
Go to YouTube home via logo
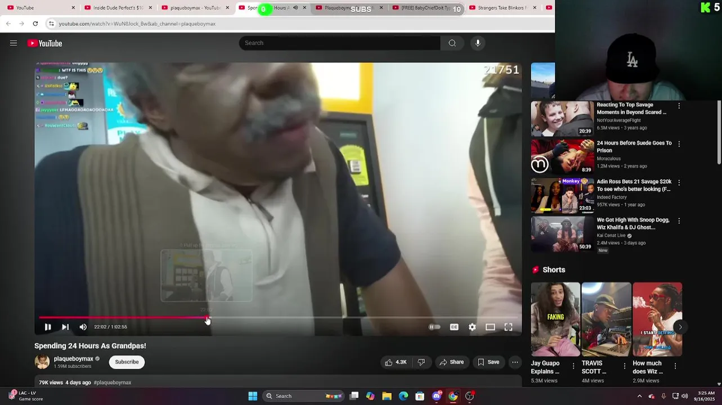[x=45, y=43]
